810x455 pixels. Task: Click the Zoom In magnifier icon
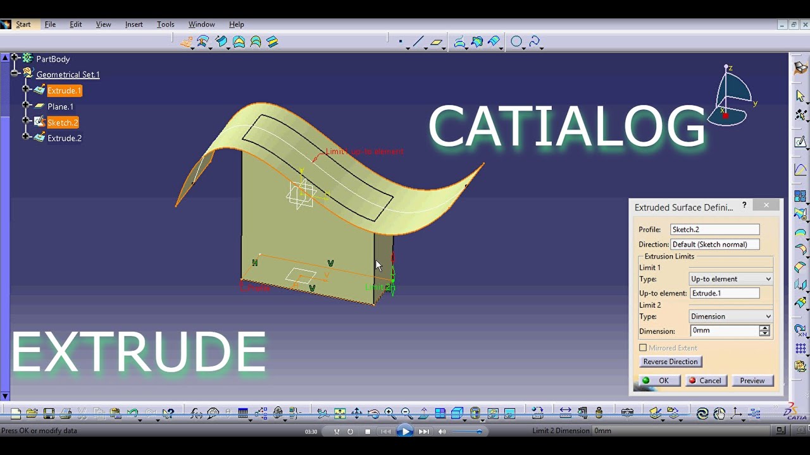390,414
